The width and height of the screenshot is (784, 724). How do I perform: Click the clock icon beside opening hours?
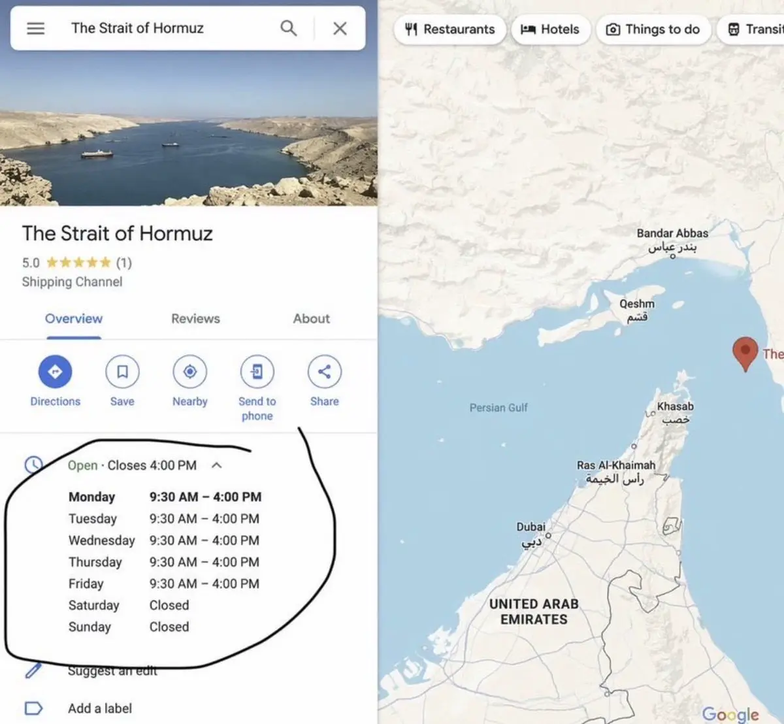(33, 465)
